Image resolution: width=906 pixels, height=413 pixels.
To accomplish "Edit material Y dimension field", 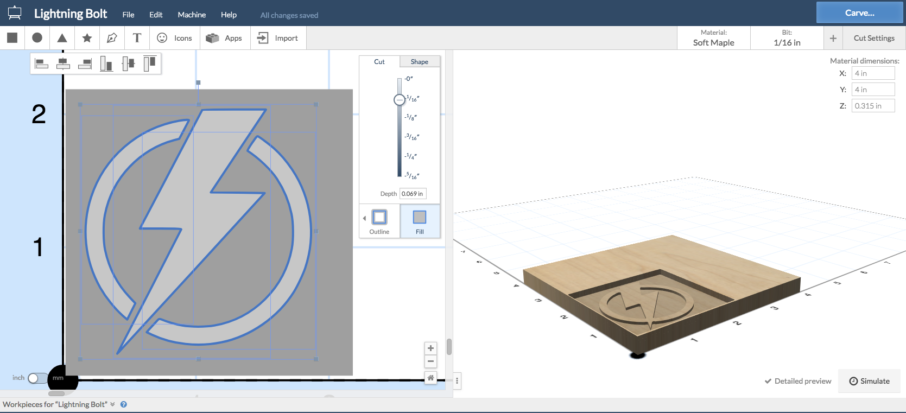I will tap(873, 90).
